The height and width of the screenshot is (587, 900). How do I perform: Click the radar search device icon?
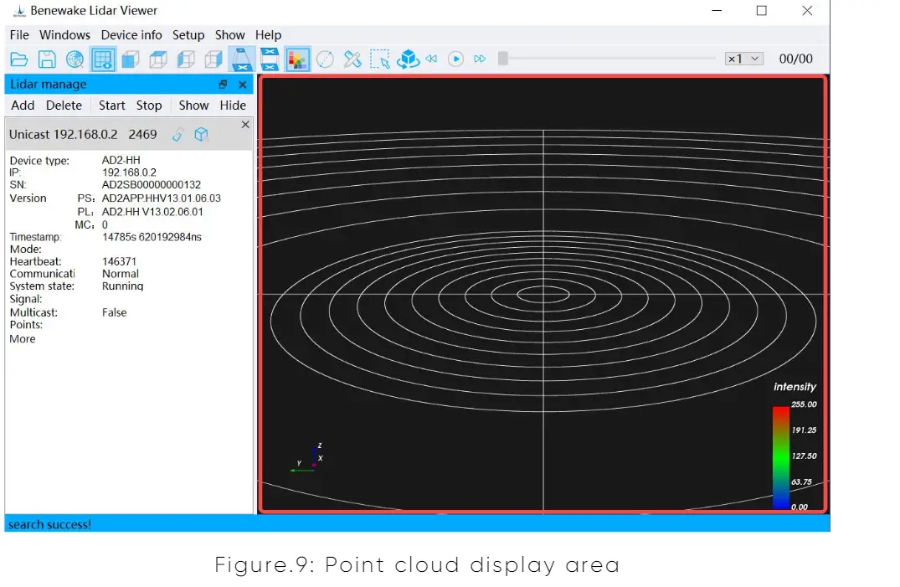pos(75,59)
